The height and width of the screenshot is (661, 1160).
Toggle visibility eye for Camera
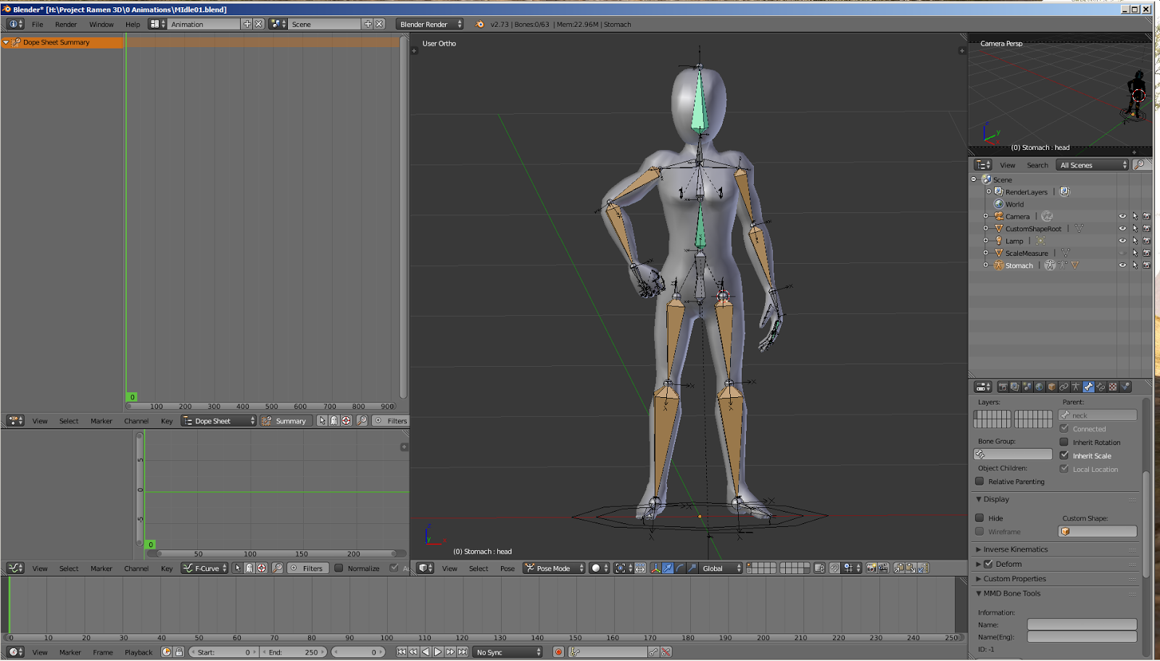1122,217
